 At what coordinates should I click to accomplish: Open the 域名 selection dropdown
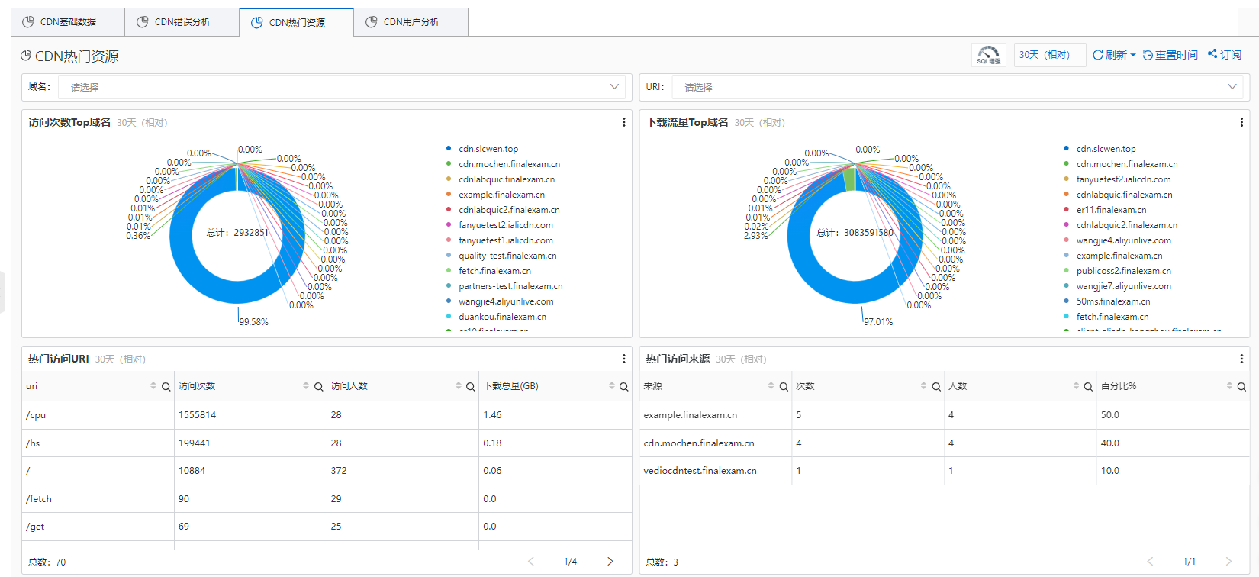[x=342, y=87]
